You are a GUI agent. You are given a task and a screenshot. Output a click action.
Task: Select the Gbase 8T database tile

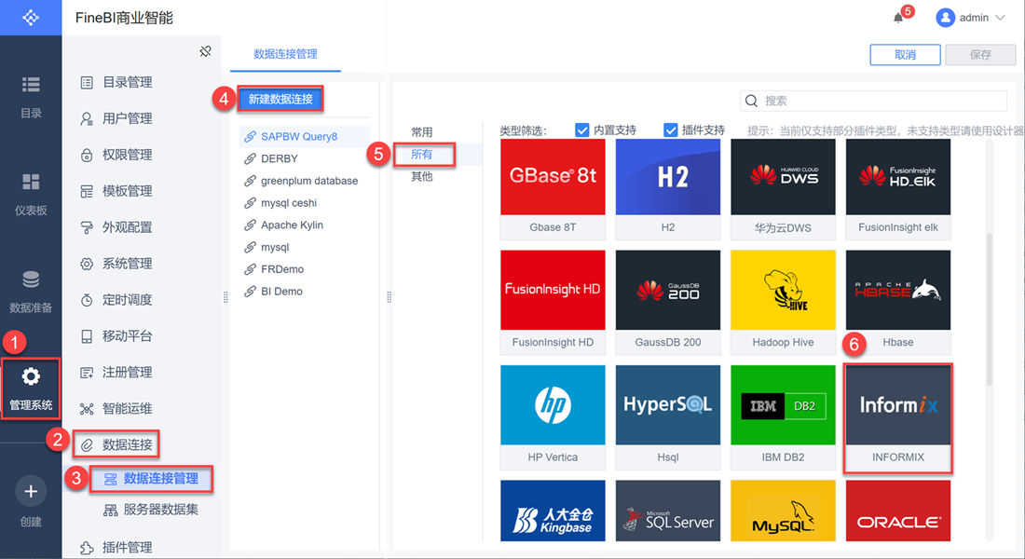553,189
